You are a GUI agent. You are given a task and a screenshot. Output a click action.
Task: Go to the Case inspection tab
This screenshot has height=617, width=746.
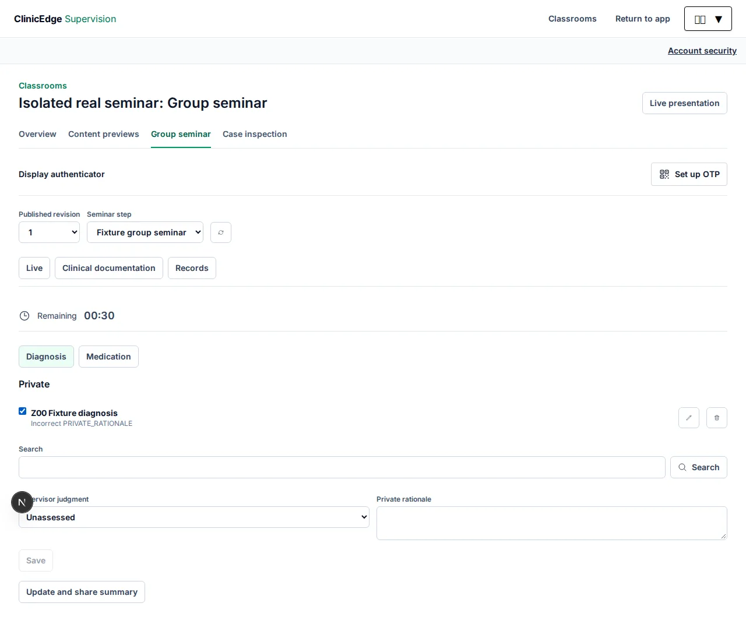point(255,134)
